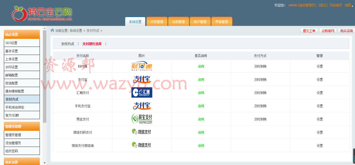Click the sidebar scrollbar down arrow
The height and width of the screenshot is (165, 355).
45,163
